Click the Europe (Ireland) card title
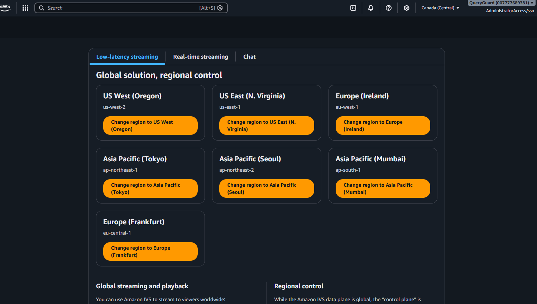Image resolution: width=537 pixels, height=304 pixels. (x=362, y=96)
